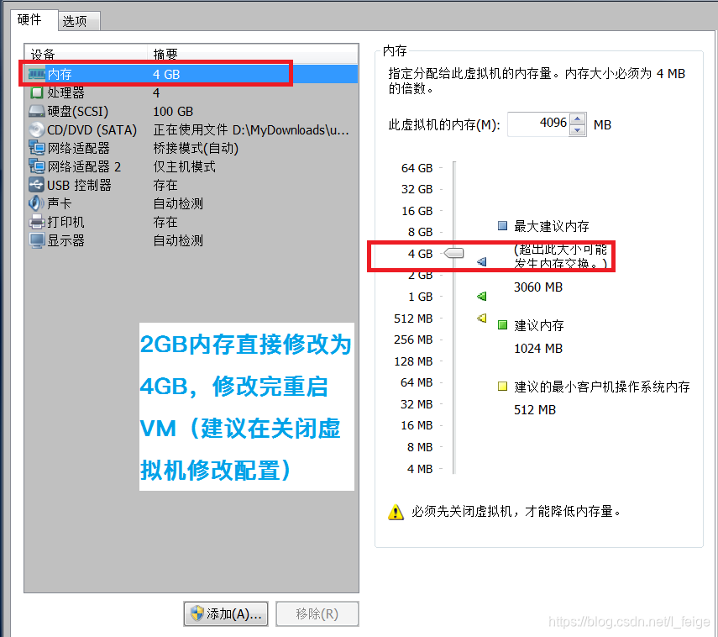Select the 硬盘(SCSI) row label
The height and width of the screenshot is (637, 718).
click(78, 112)
